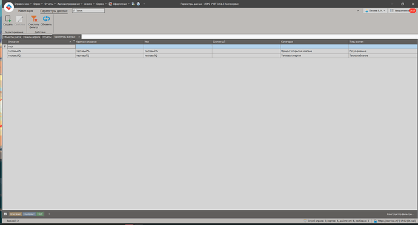
Task: Open the Справочники dropdown menu
Action: [23, 4]
